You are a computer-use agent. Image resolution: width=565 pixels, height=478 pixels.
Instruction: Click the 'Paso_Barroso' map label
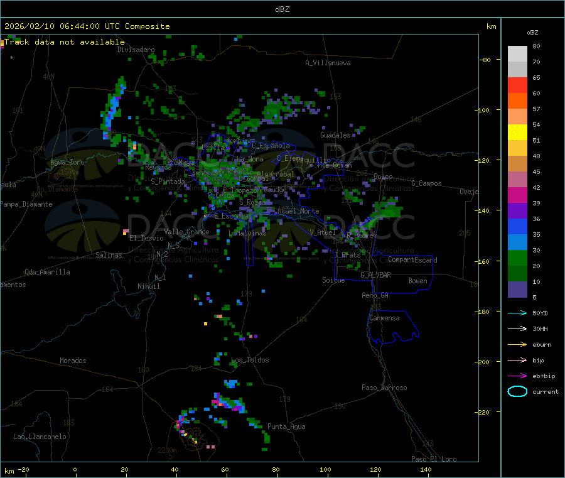(x=384, y=388)
